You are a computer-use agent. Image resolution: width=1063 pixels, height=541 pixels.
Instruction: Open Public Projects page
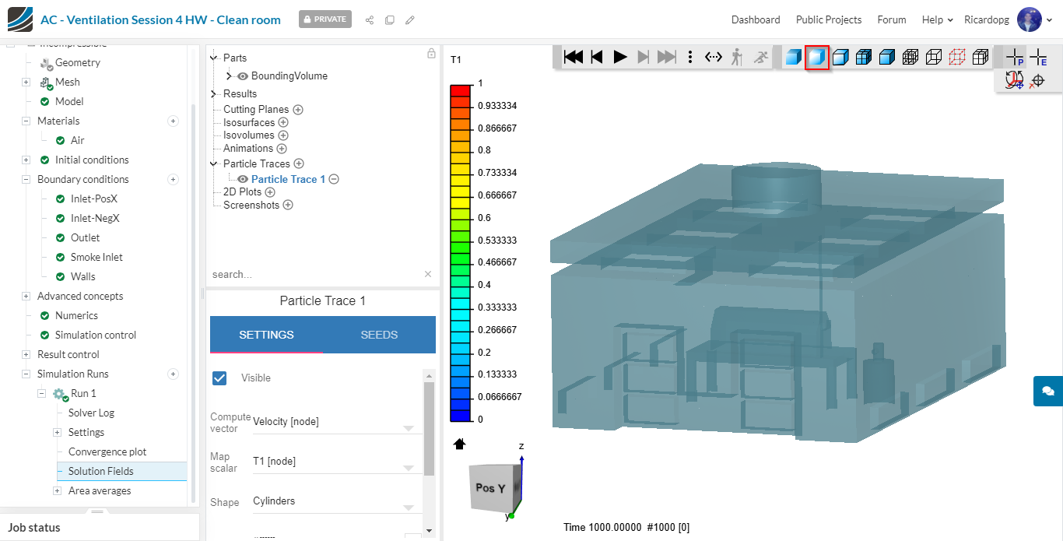pos(829,19)
